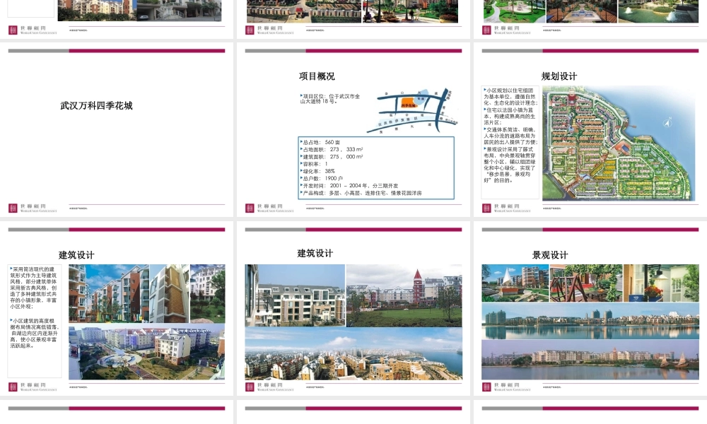Click the 世联顾问 logo on 项目概况 slide
This screenshot has height=424, width=707.
click(x=269, y=208)
